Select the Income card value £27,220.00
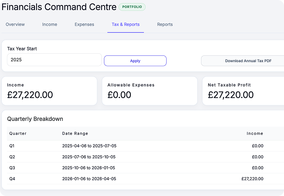 click(30, 95)
